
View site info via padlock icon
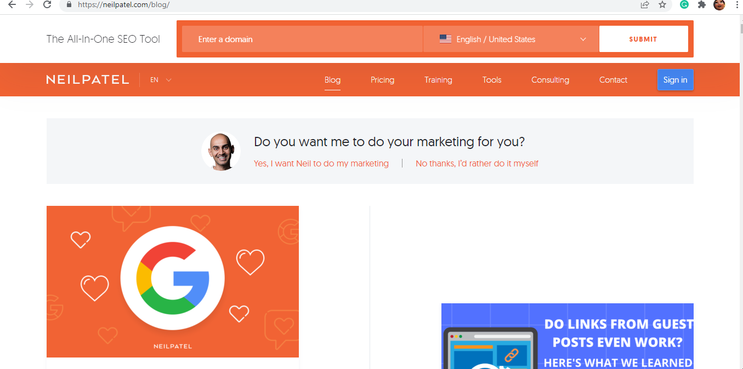pyautogui.click(x=69, y=4)
